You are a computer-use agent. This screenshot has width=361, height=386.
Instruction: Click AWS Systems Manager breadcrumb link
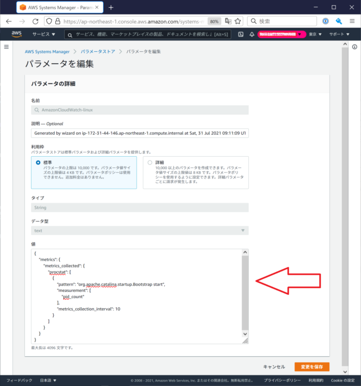(47, 52)
